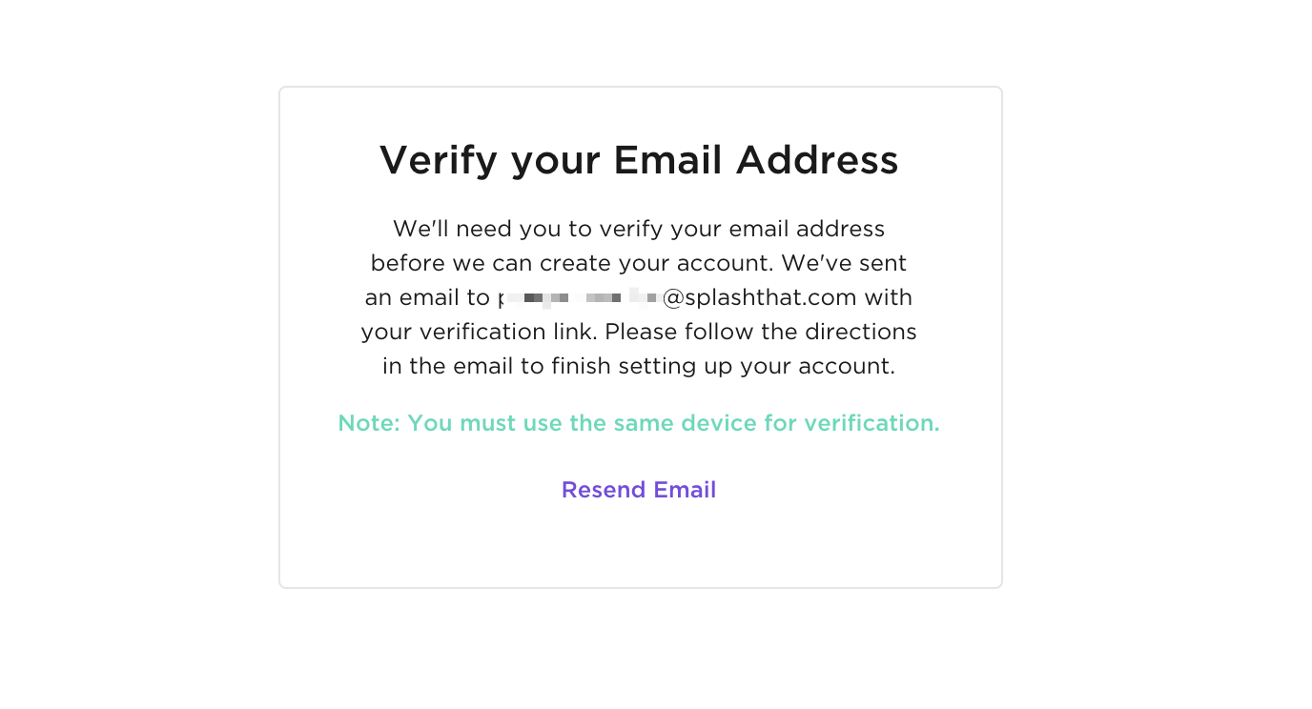Click the blurred email username portion
The width and height of the screenshot is (1312, 709).
[579, 298]
